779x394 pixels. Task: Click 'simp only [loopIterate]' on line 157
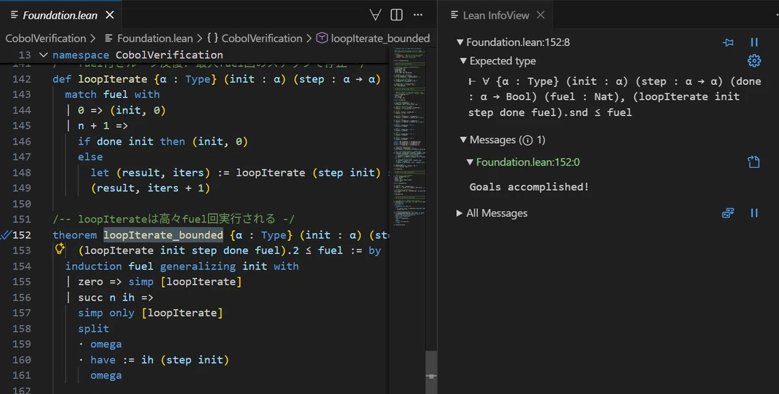coord(151,313)
